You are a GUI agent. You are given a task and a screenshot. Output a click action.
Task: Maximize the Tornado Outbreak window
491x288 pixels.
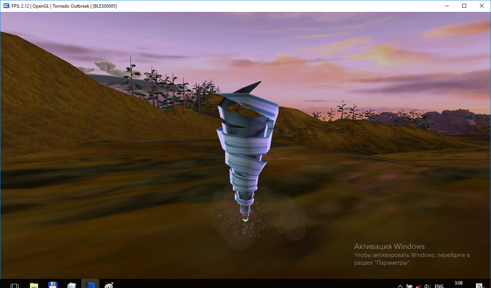point(464,6)
